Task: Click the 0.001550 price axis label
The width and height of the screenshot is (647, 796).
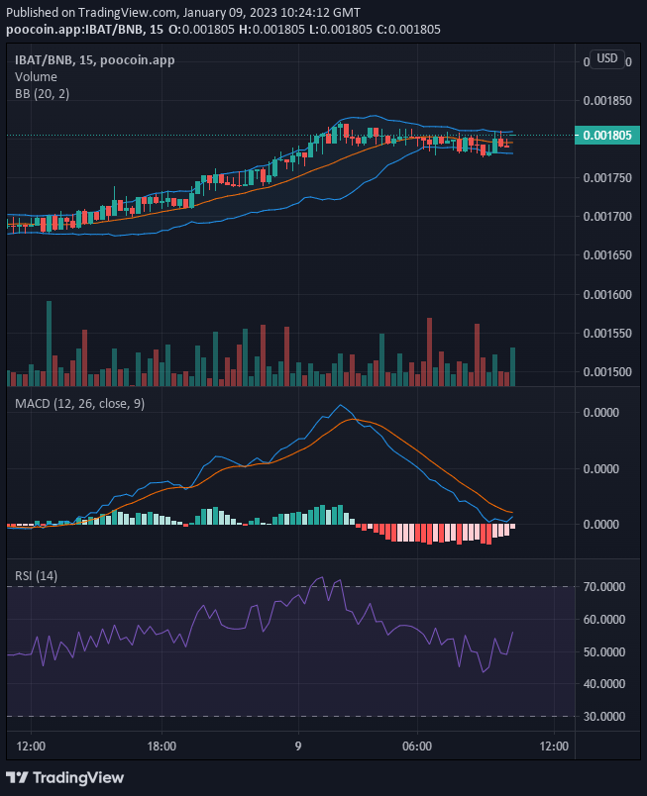Action: click(x=607, y=334)
